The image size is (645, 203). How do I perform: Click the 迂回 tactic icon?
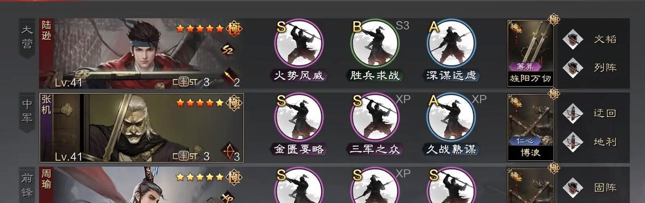(x=572, y=113)
